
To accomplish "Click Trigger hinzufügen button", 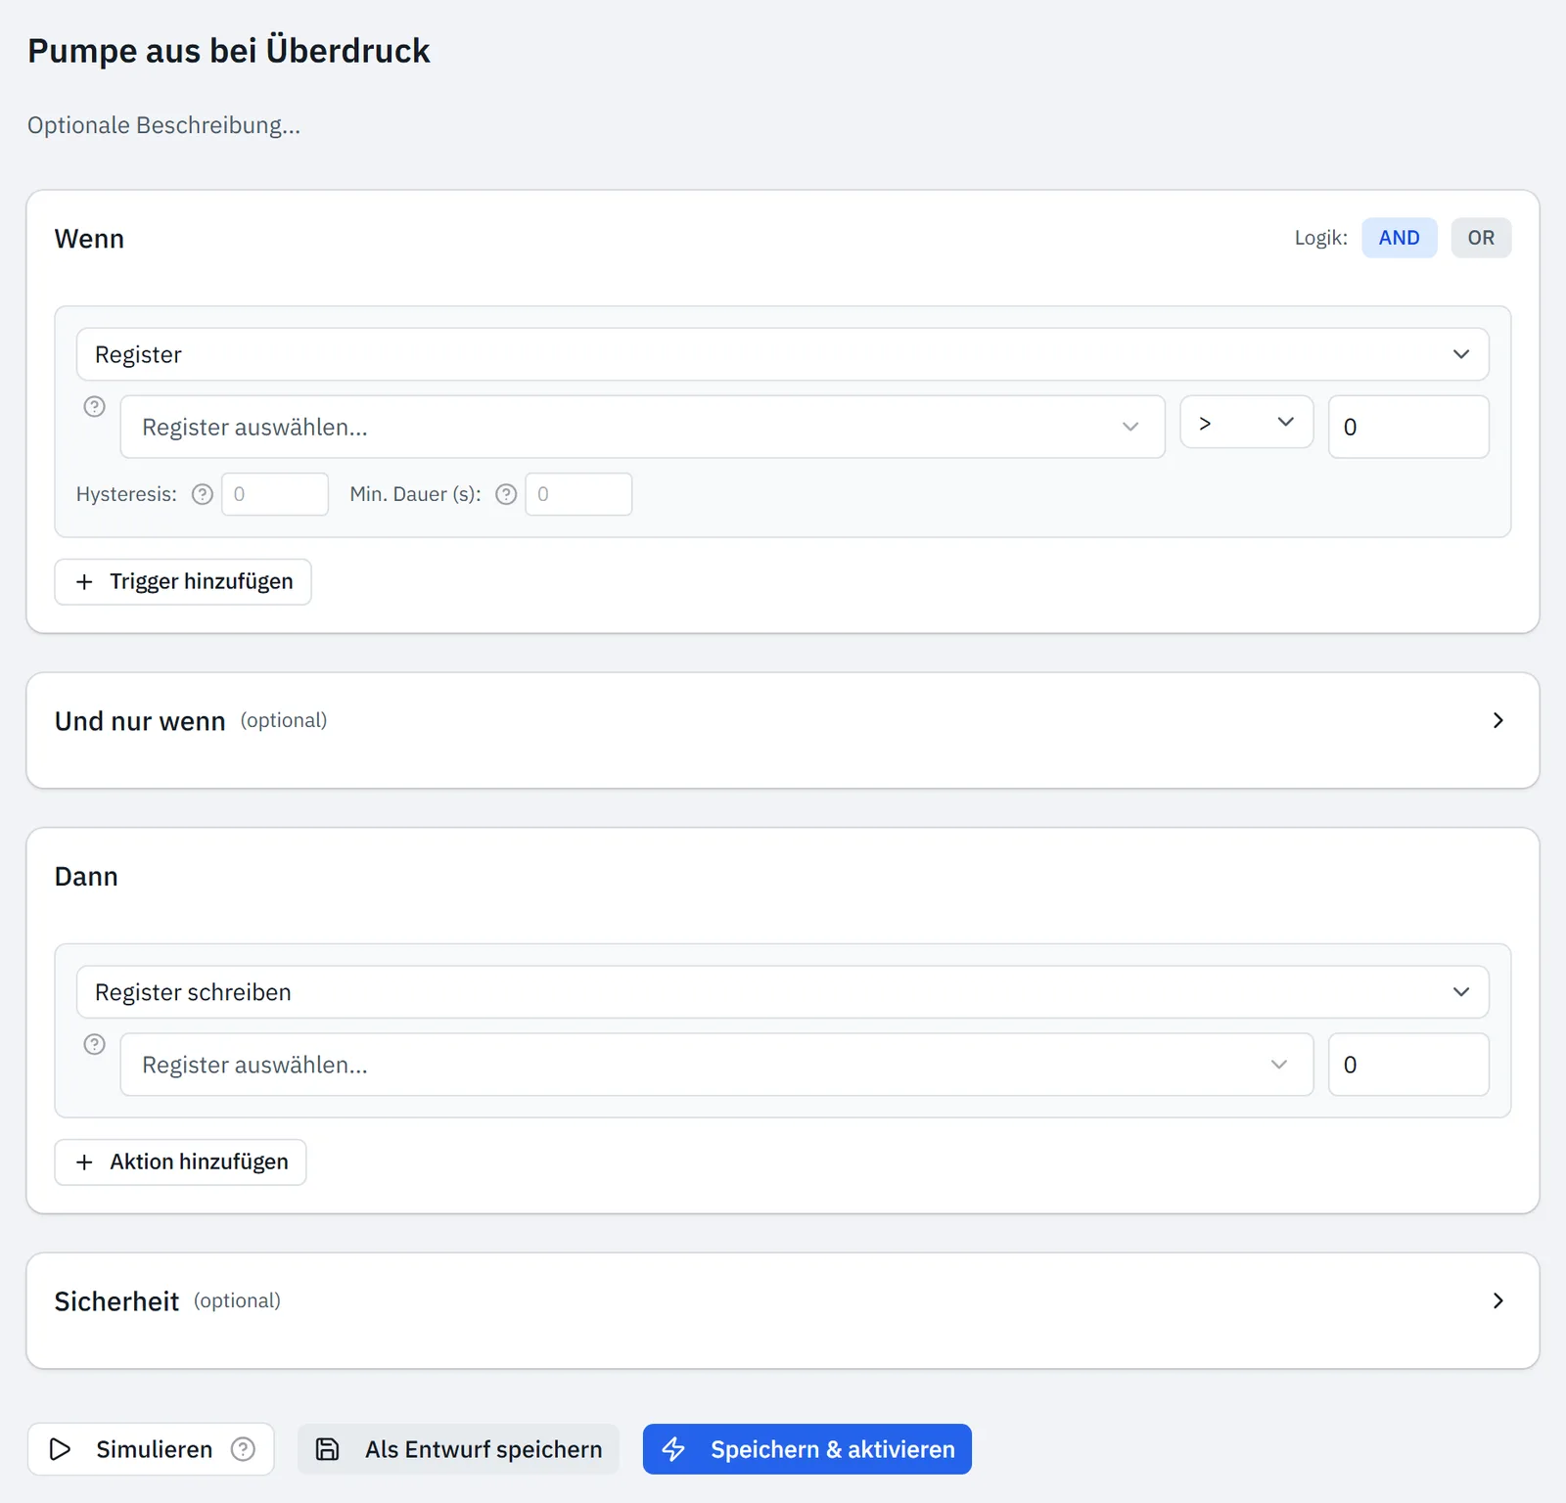I will click(183, 582).
